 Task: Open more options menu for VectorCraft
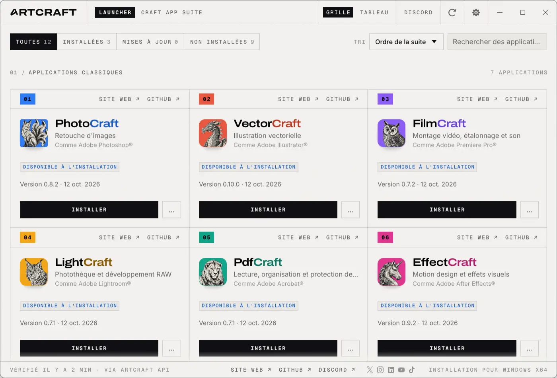(351, 210)
